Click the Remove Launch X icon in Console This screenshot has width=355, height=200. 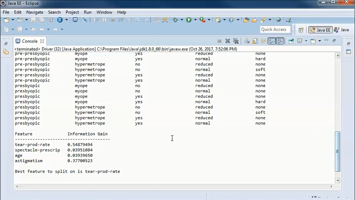point(228,41)
